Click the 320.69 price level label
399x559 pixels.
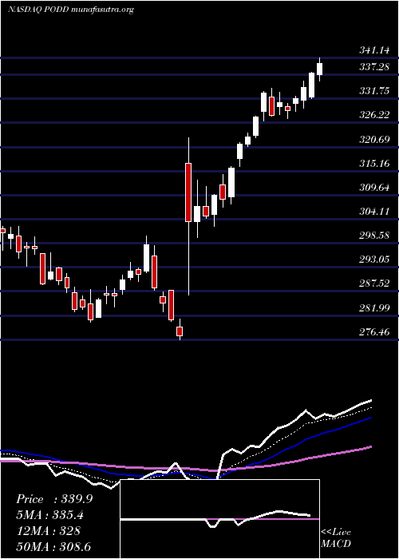(374, 139)
